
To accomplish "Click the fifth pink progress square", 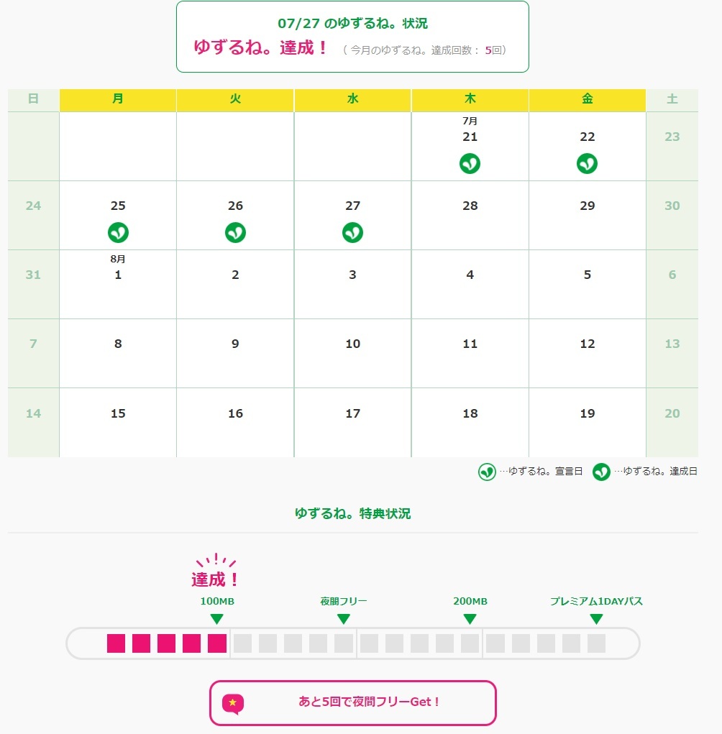I will click(216, 643).
